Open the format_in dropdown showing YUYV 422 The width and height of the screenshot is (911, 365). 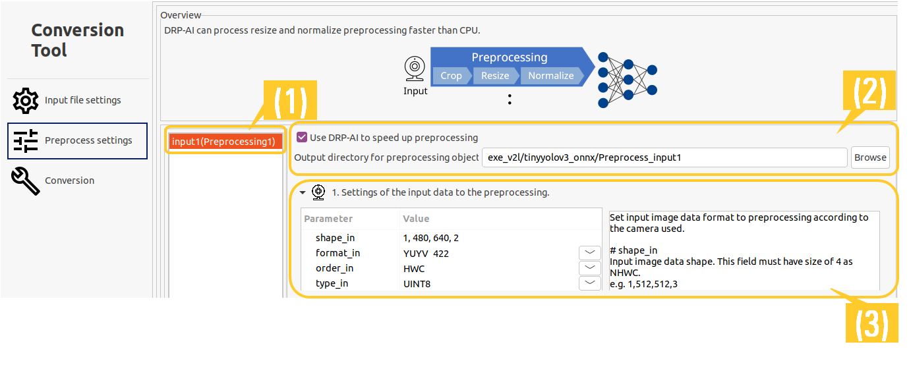(589, 253)
